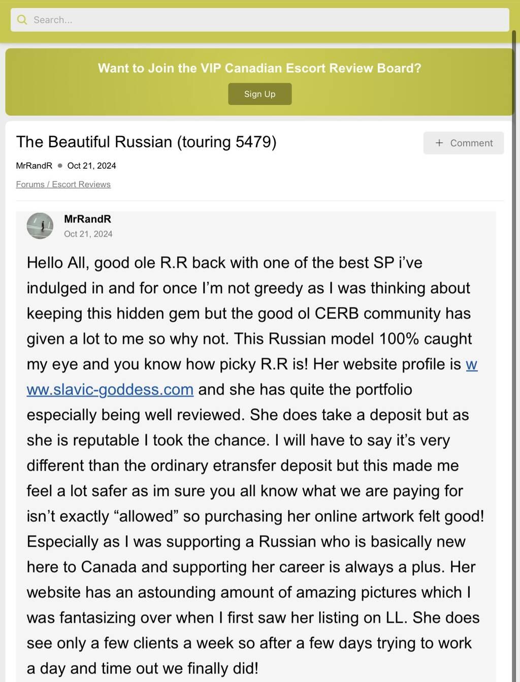Go to Escort Reviews breadcrumb link
This screenshot has width=520, height=682.
tap(81, 184)
